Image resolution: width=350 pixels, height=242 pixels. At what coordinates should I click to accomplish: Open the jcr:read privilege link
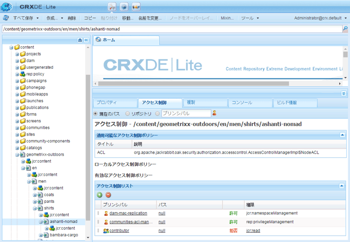tap(253, 231)
